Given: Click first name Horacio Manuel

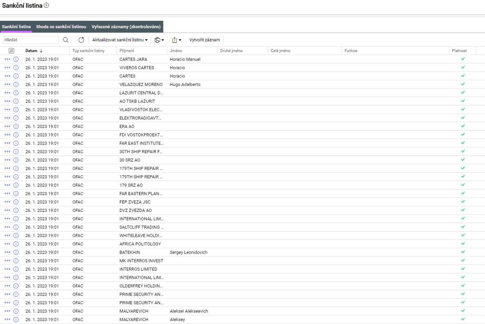Looking at the screenshot, I should (185, 59).
